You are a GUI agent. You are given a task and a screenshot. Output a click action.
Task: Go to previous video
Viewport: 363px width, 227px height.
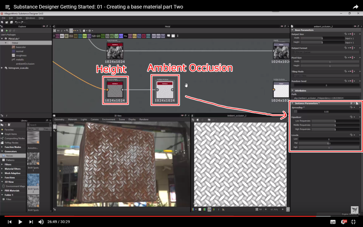point(9,222)
